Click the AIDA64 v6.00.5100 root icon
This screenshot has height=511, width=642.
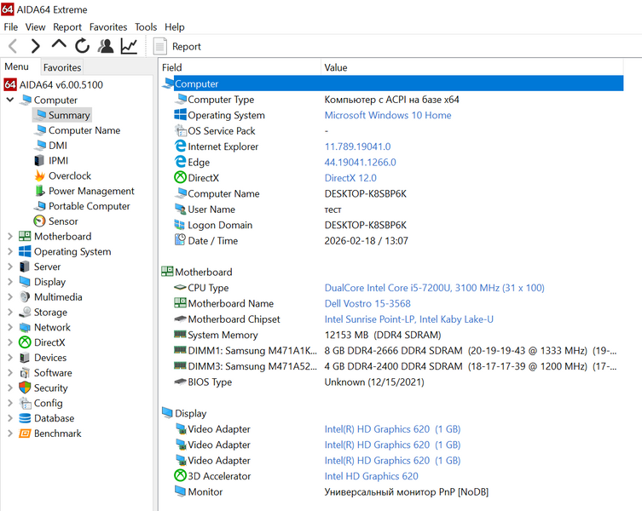[x=10, y=84]
